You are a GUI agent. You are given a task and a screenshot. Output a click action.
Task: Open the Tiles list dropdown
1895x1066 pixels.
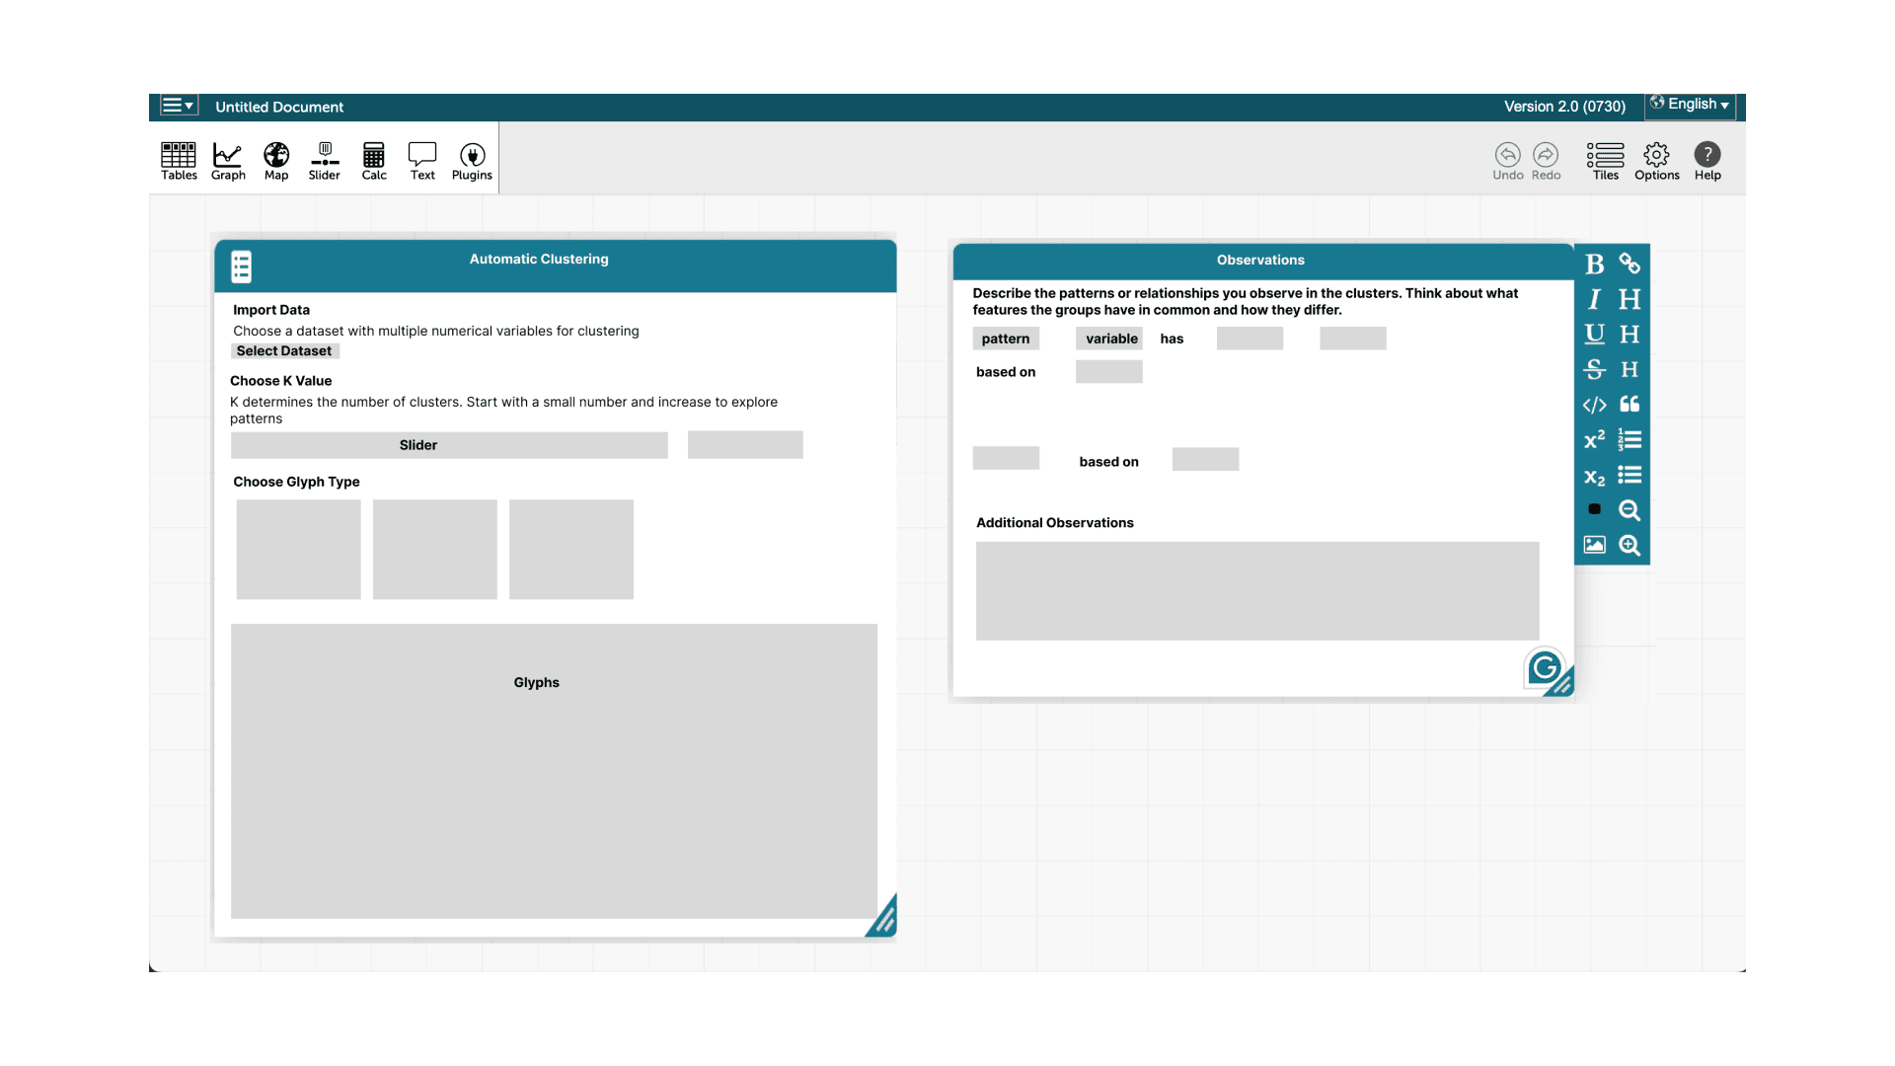[1605, 161]
